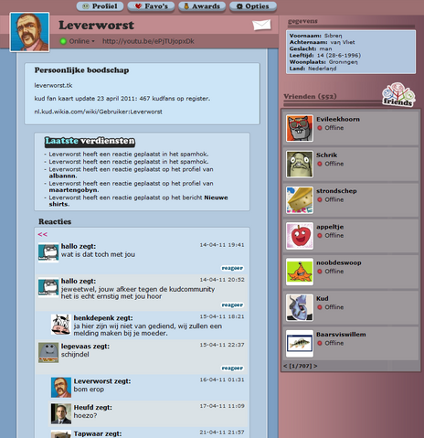424x438 pixels.
Task: Click Leverworst's large profile avatar
Action: coord(29,32)
